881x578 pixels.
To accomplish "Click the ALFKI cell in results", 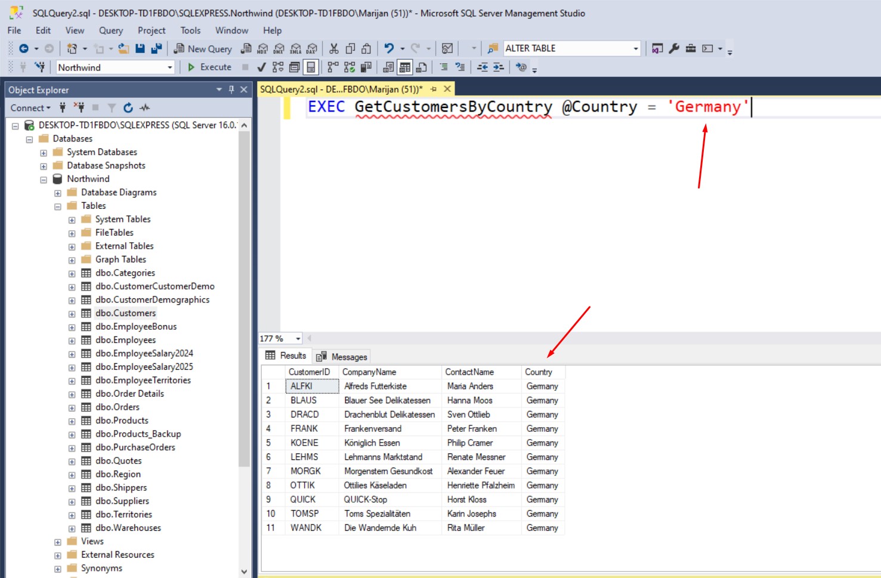I will click(x=302, y=387).
